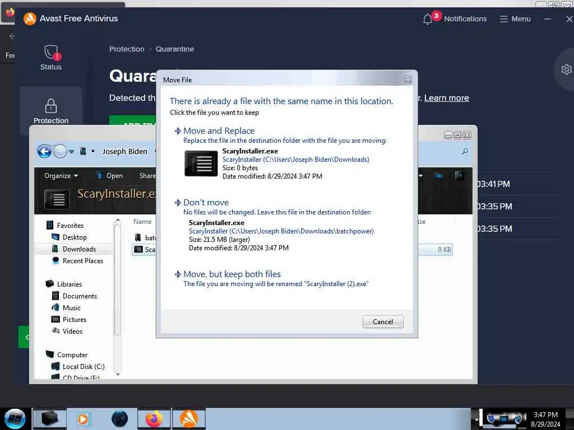
Task: Open the Organize menu in Explorer
Action: 61,176
